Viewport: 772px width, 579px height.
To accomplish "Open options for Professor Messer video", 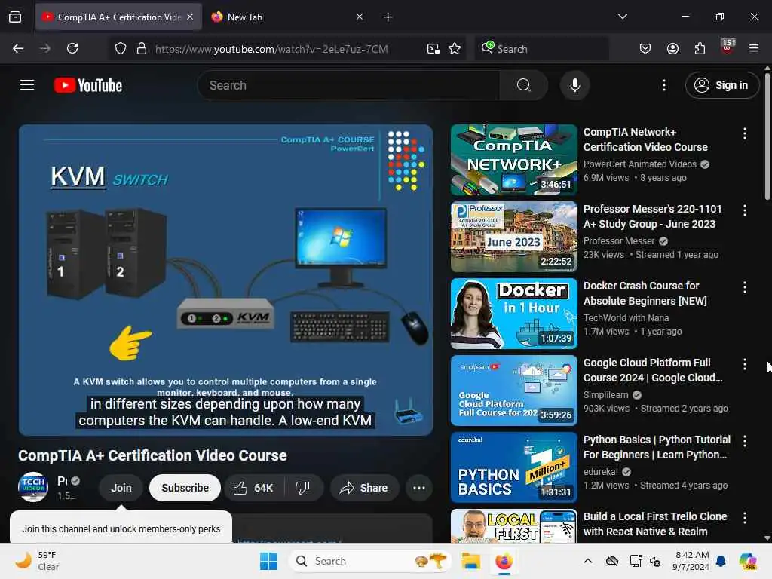I will 744,210.
